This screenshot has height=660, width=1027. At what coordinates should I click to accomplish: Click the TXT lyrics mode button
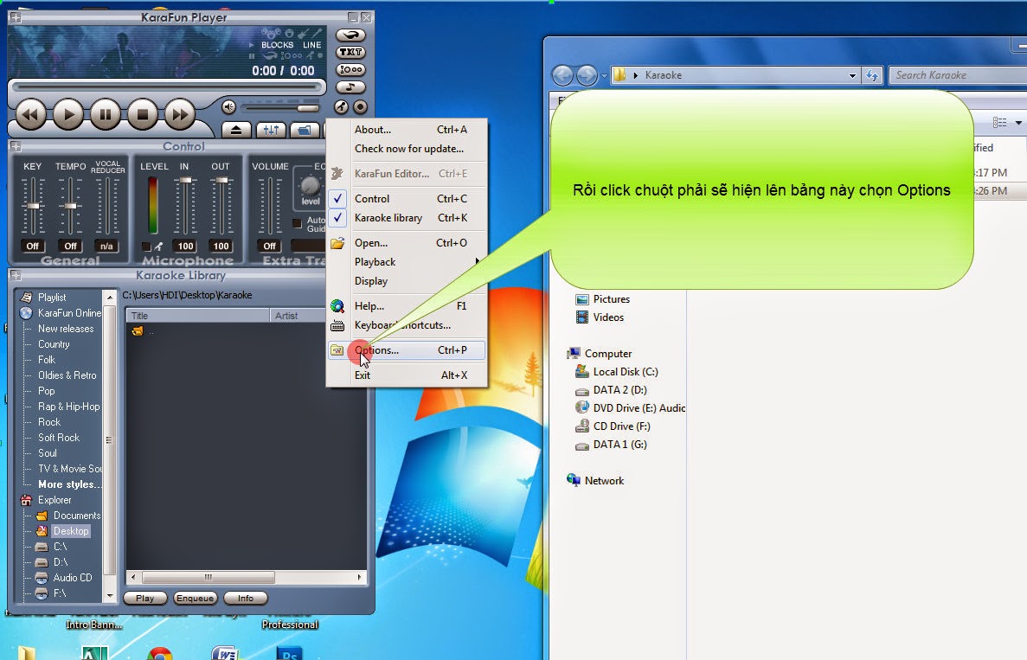[350, 53]
